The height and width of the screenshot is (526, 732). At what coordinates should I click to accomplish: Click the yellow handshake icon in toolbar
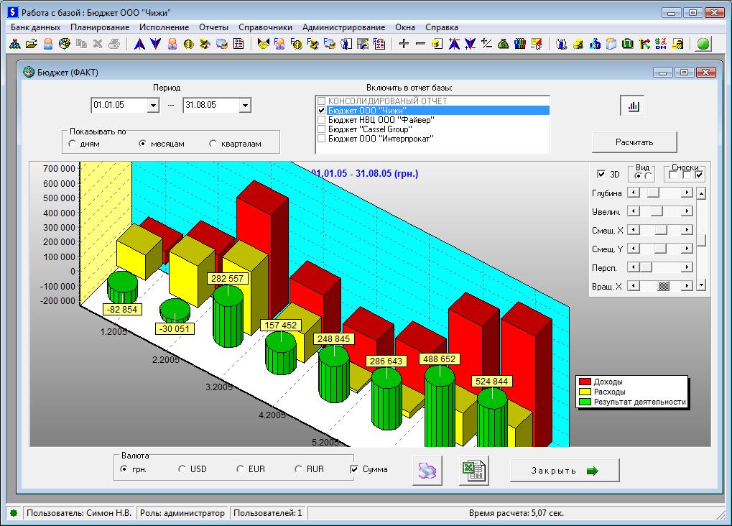pos(264,45)
